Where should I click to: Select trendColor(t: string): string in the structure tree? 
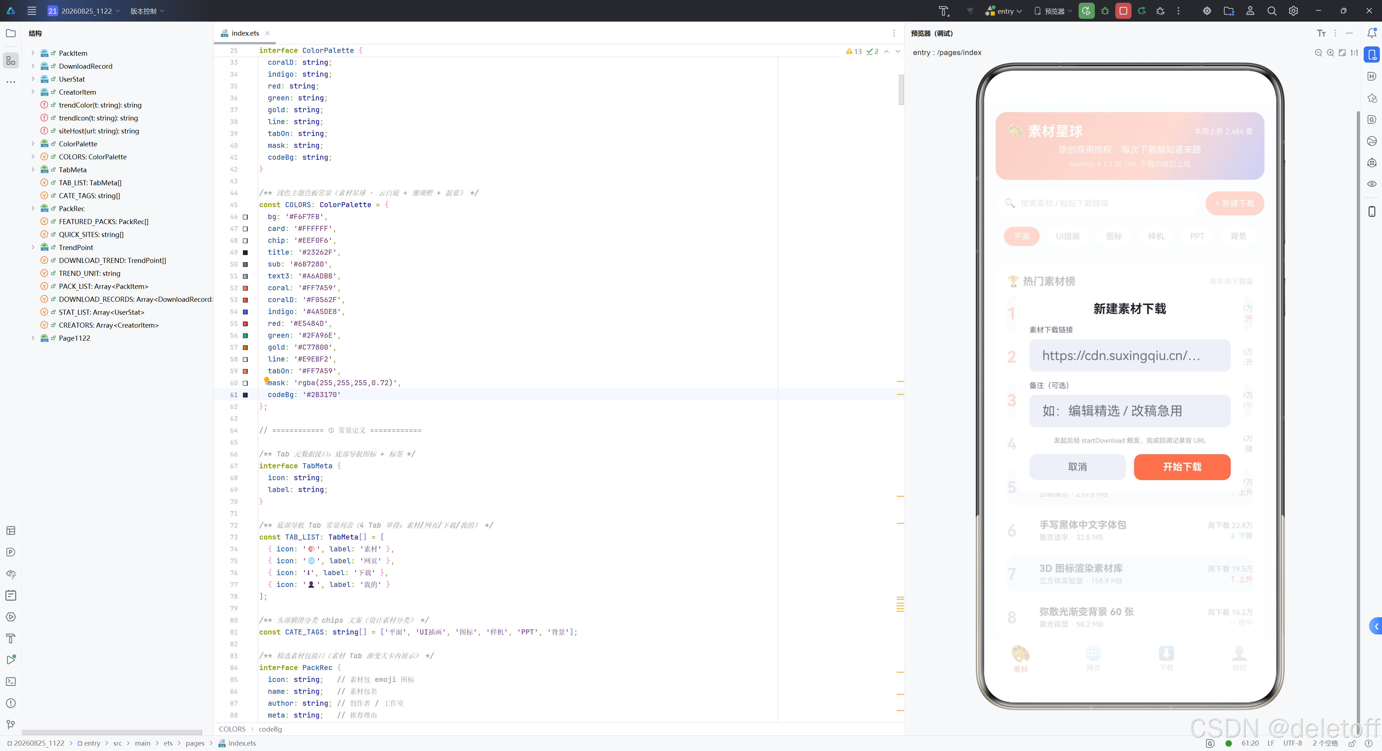(x=100, y=105)
